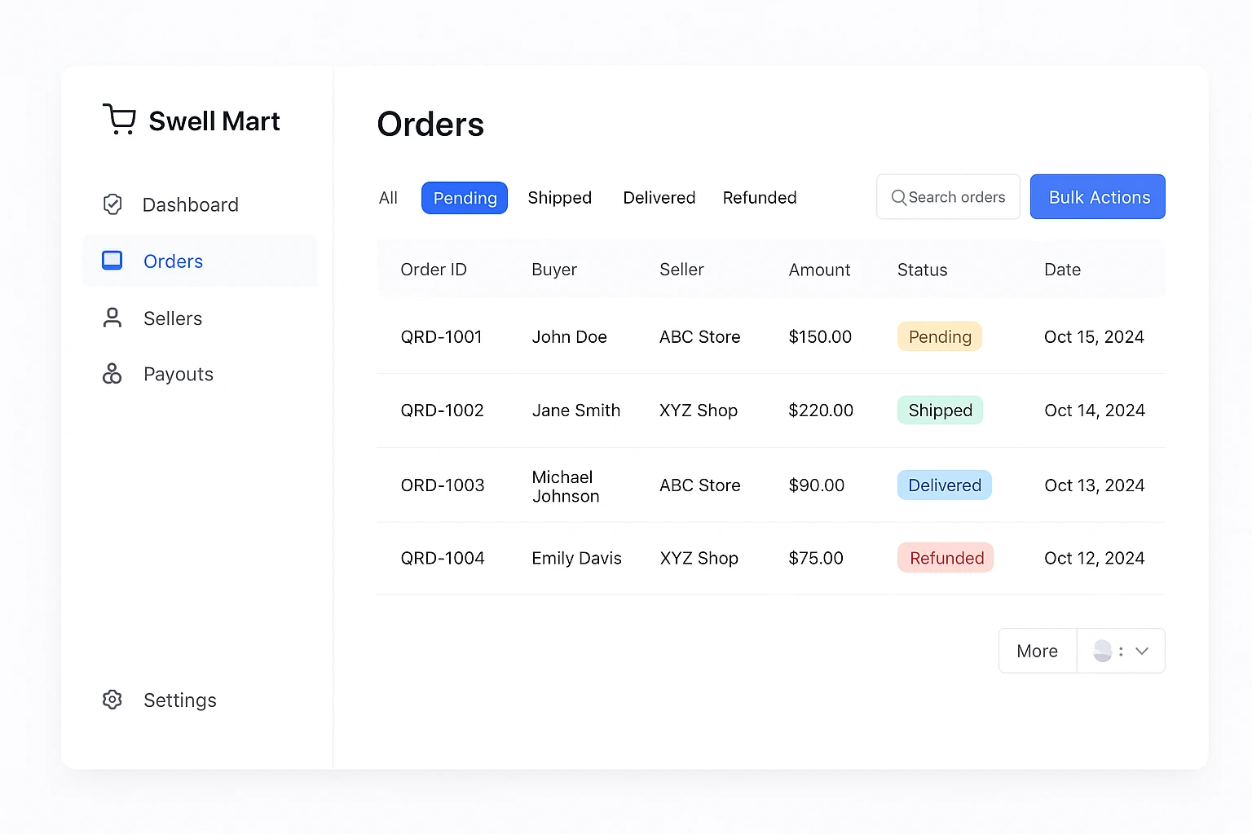1252x834 pixels.
Task: Click buyer name Michael Johnson
Action: click(x=566, y=486)
